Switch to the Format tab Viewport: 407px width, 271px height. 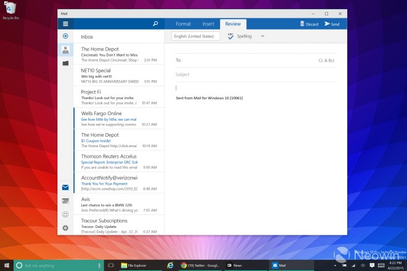pos(183,24)
